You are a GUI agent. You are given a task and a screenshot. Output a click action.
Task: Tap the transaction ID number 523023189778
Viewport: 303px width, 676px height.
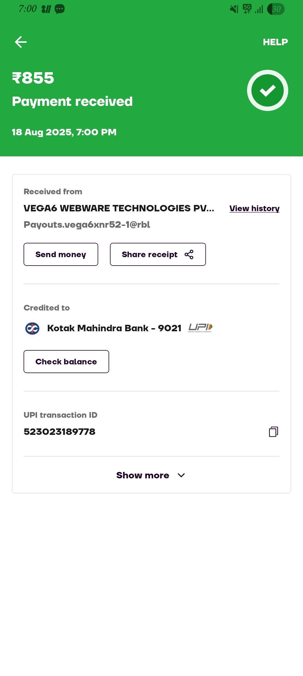59,432
